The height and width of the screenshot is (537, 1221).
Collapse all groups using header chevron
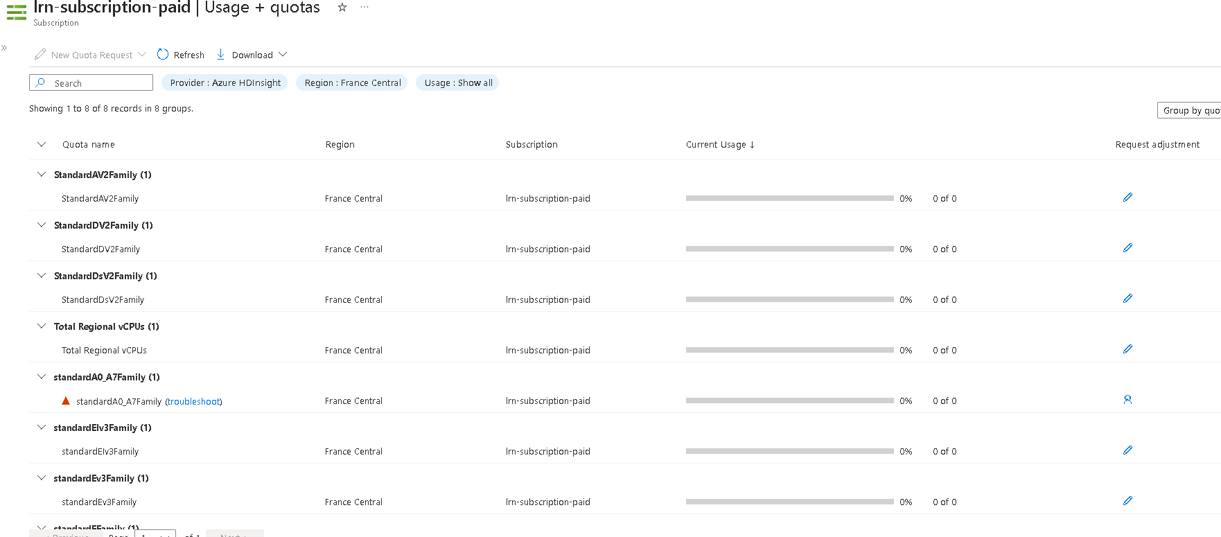click(42, 144)
